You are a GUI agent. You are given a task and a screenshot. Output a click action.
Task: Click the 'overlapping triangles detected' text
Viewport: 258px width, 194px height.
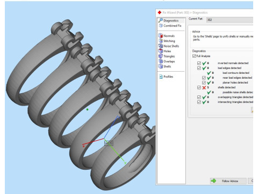[235, 97]
